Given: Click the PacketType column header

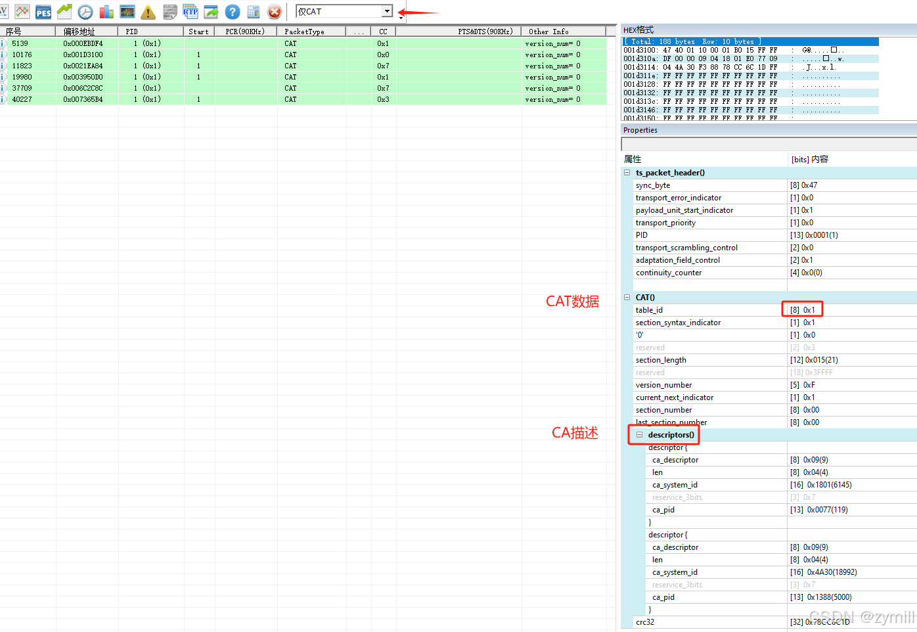Looking at the screenshot, I should pos(311,31).
